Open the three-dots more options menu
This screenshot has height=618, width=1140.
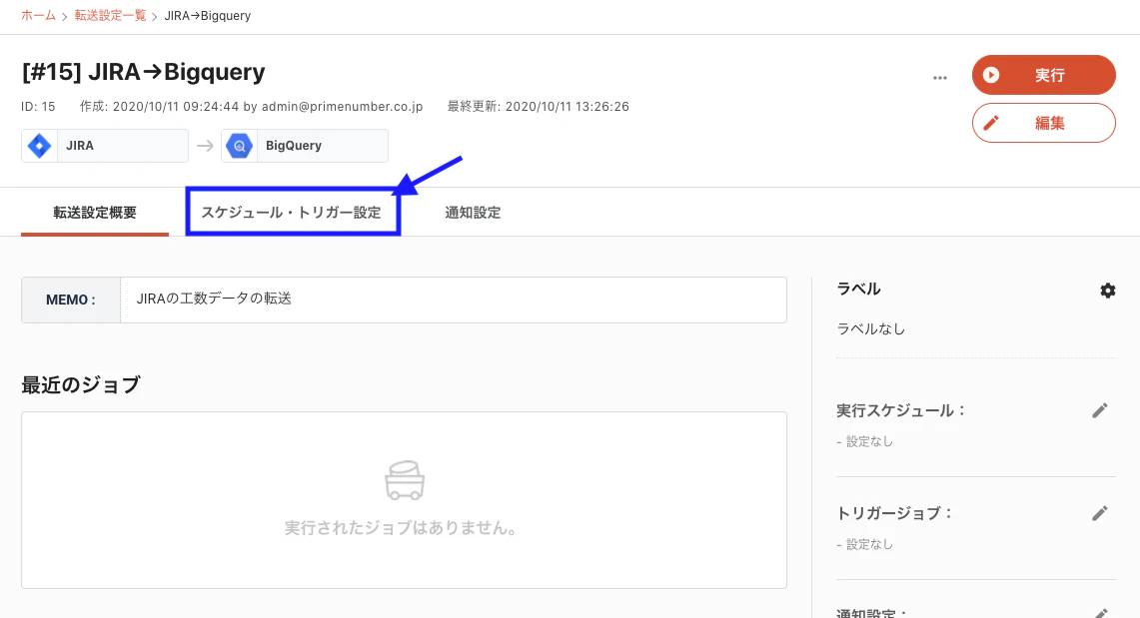940,77
